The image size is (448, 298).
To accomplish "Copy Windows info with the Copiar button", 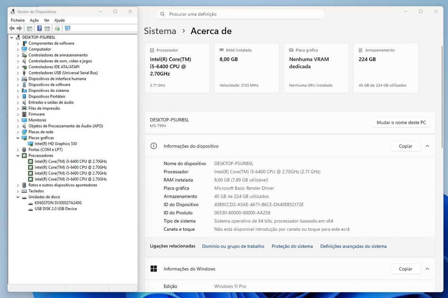I will 405,269.
